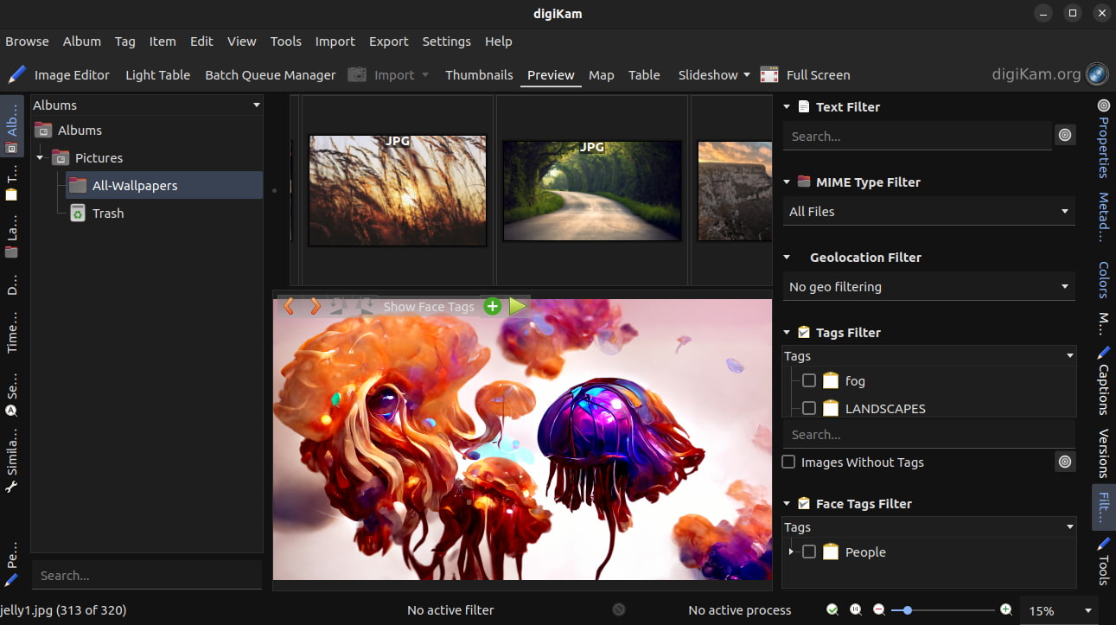Open the Browse menu
Image resolution: width=1116 pixels, height=625 pixels.
tap(27, 41)
